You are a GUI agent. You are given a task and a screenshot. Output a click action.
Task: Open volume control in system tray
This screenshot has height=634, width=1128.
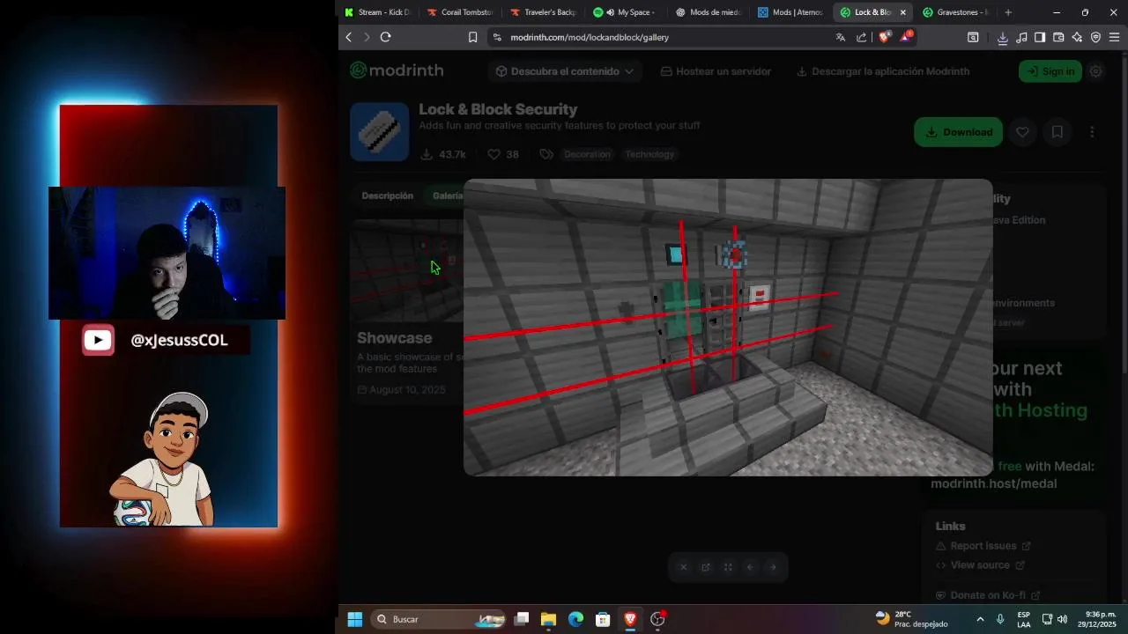pos(1062,619)
